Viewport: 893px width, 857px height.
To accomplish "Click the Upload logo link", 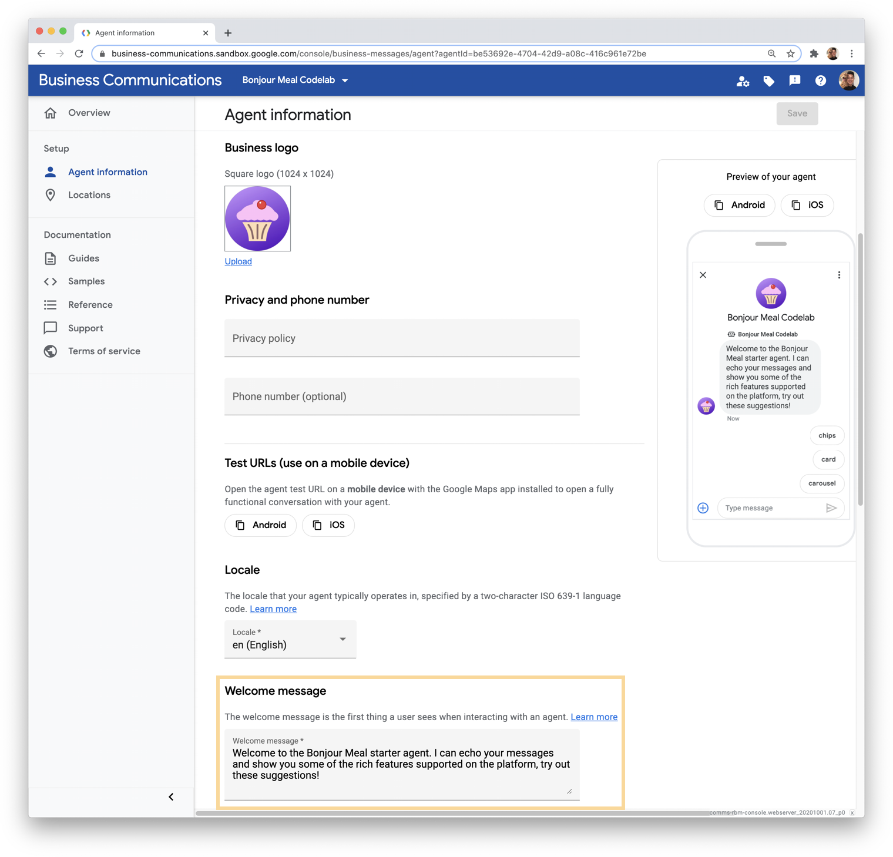I will tap(238, 261).
